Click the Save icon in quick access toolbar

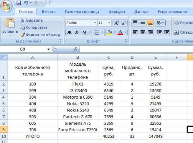coord(19,3)
